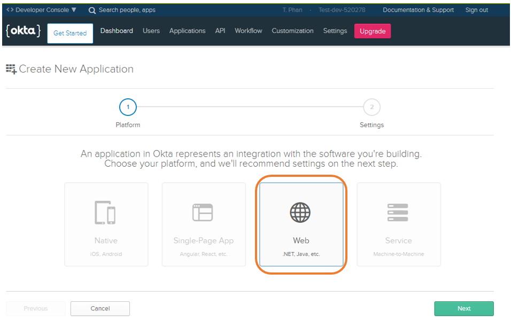Viewport: 511px width, 320px height.
Task: Click the Okta logo
Action: click(23, 31)
